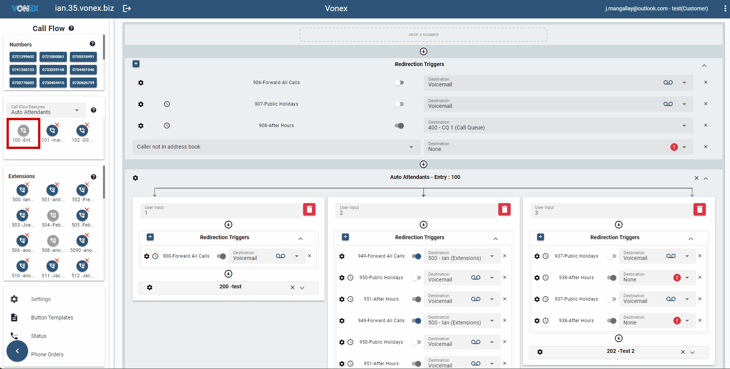Disable the 908-After Hours switch
The height and width of the screenshot is (369, 730).
[399, 126]
